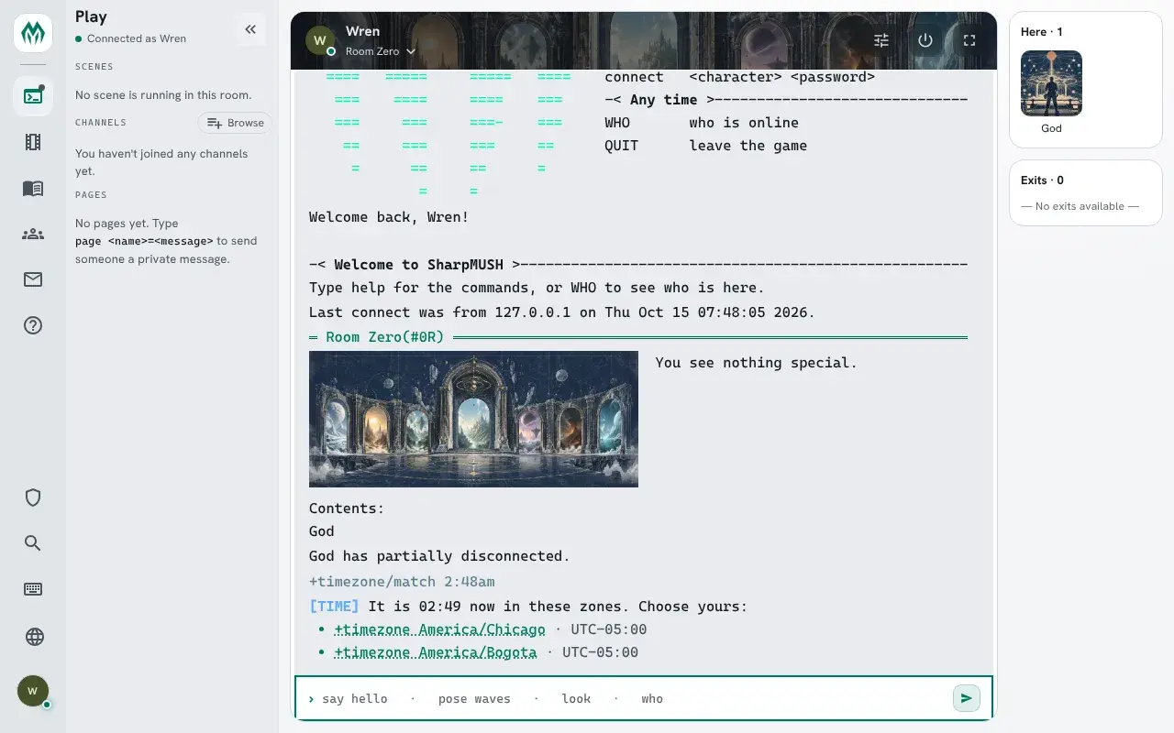Viewport: 1174px width, 733px height.
Task: Open the globe icon in sidebar
Action: point(33,637)
